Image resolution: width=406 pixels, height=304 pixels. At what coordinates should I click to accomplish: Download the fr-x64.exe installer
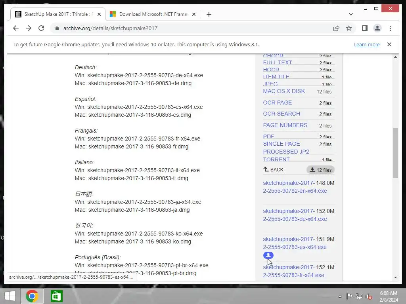pyautogui.click(x=294, y=271)
